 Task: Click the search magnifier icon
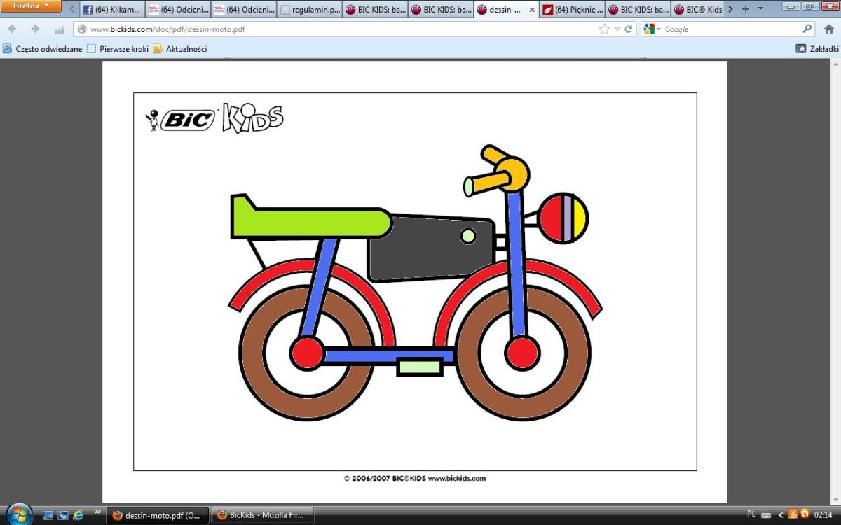[x=807, y=29]
